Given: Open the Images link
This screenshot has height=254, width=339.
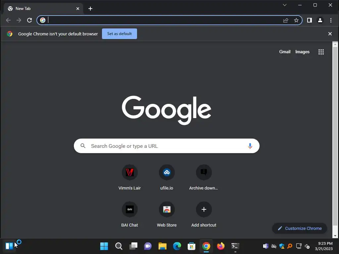Looking at the screenshot, I should pos(302,52).
